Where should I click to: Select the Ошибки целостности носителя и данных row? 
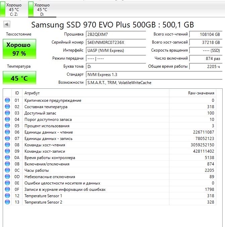(110, 183)
